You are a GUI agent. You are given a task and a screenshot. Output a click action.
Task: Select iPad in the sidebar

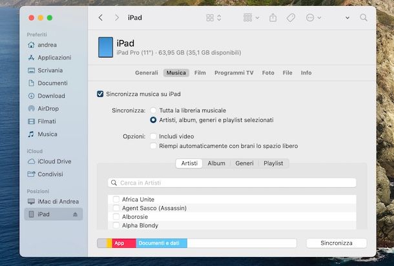(x=53, y=214)
